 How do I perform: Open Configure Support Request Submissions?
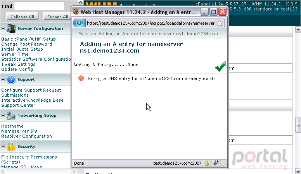31,93
